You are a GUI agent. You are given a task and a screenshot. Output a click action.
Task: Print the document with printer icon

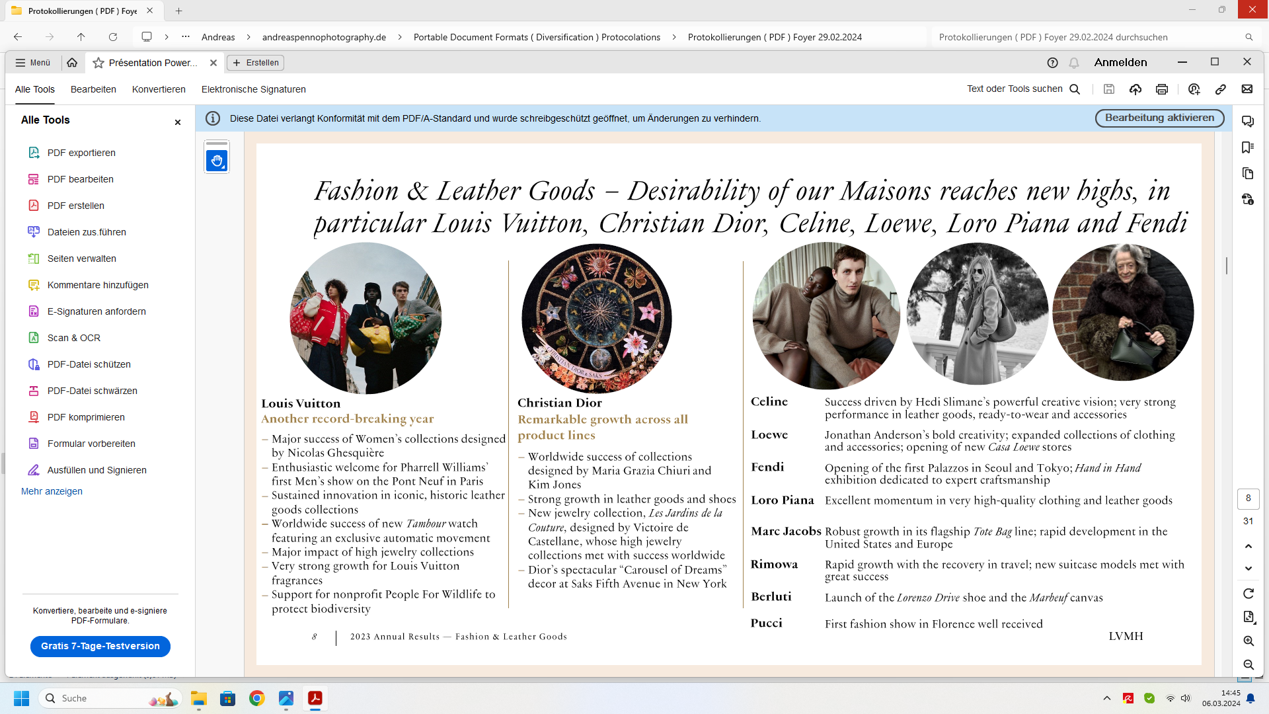coord(1162,89)
